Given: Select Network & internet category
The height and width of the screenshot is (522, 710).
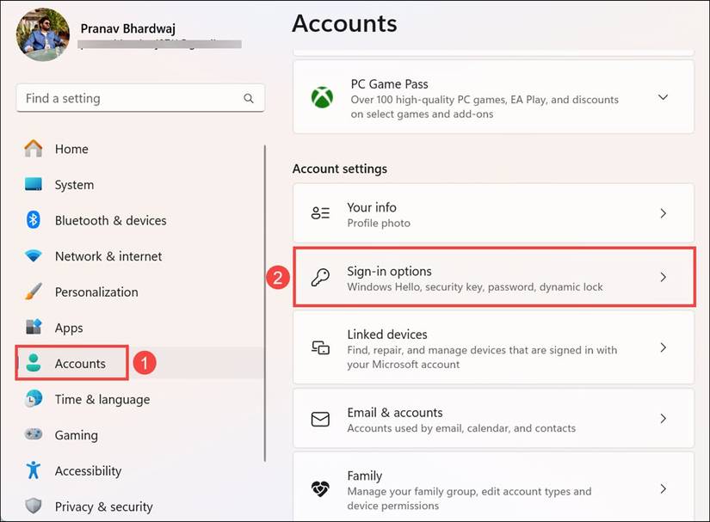Looking at the screenshot, I should pos(108,256).
